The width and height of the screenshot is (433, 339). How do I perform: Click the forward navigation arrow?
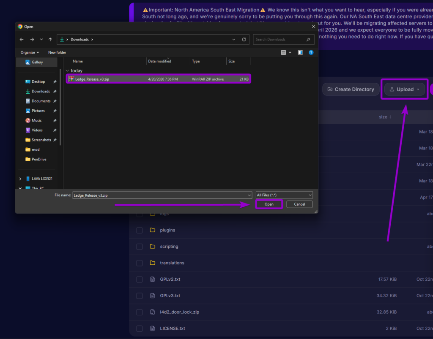click(32, 39)
